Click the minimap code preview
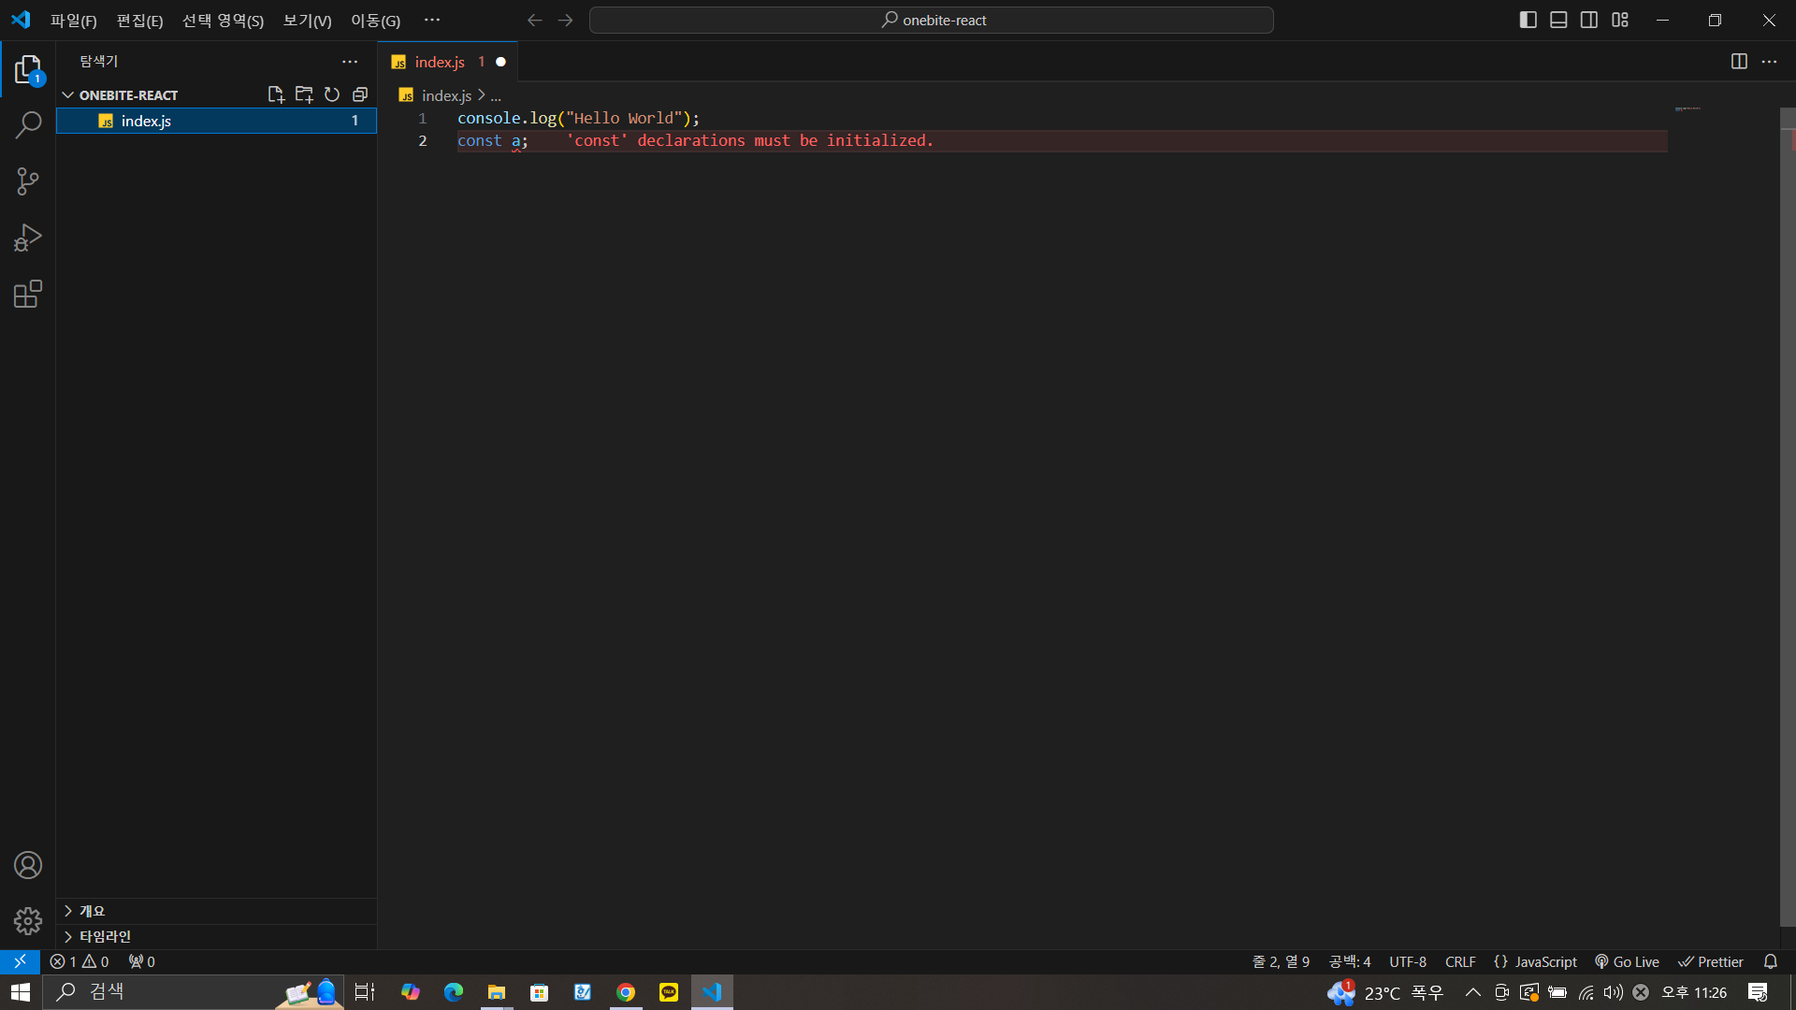 click(x=1687, y=109)
